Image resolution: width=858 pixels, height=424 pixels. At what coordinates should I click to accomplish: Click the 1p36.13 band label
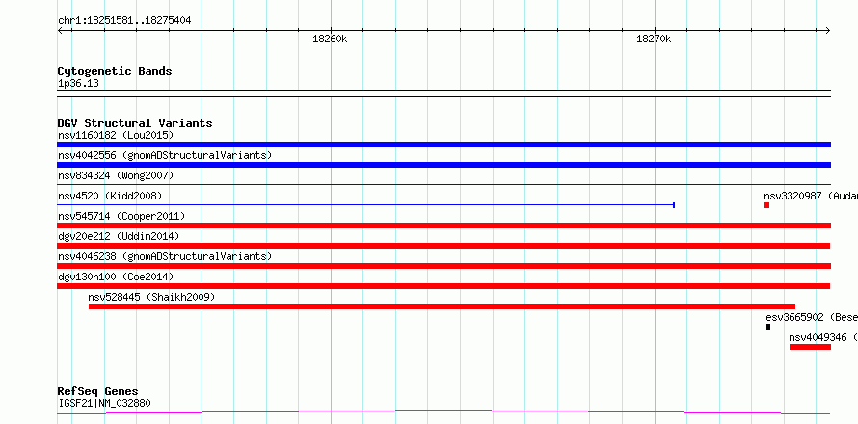click(78, 84)
